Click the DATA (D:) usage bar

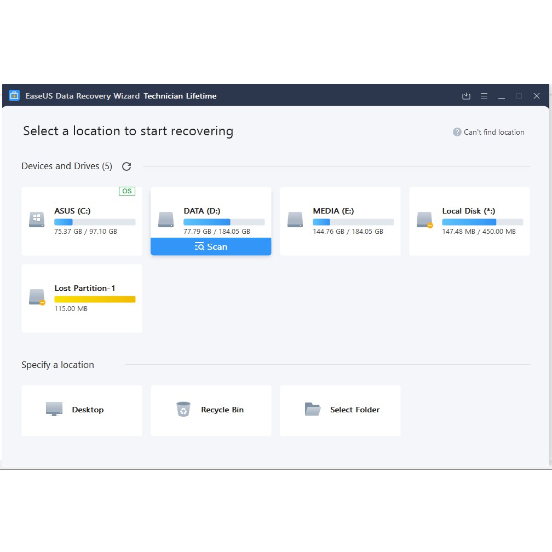(224, 222)
